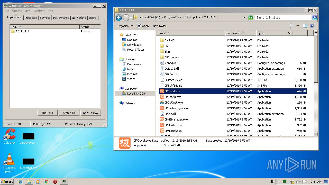Viewport: 329px width, 185px height.
Task: Click VLC media player desktop shortcut
Action: [9, 163]
